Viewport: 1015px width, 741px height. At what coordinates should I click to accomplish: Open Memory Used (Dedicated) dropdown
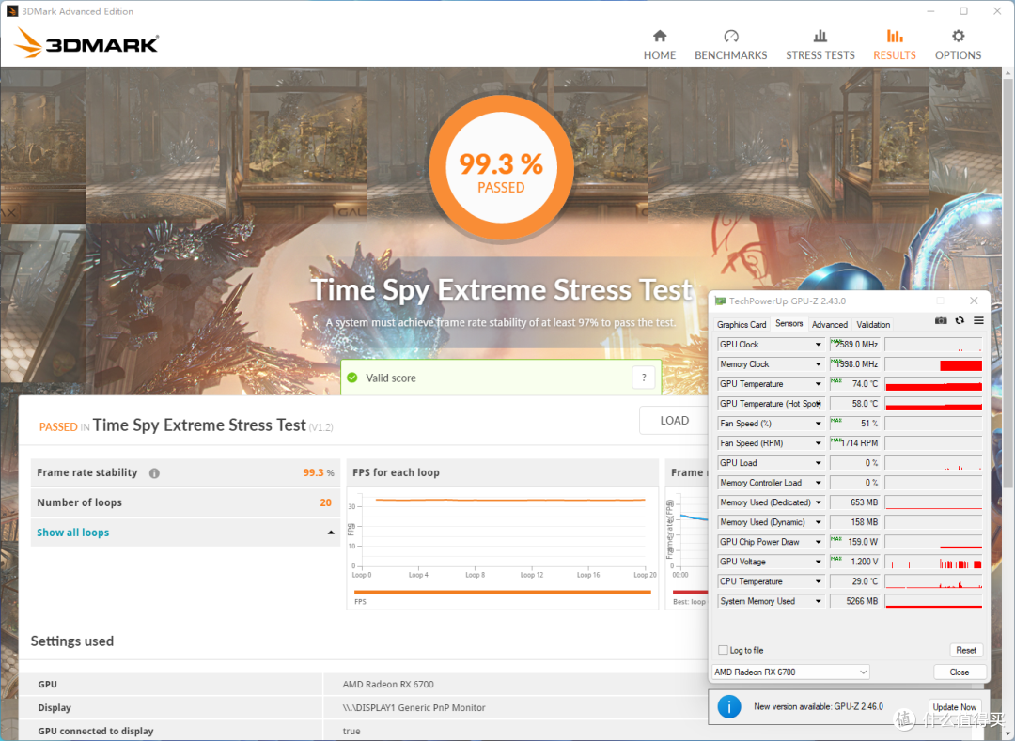click(x=819, y=502)
